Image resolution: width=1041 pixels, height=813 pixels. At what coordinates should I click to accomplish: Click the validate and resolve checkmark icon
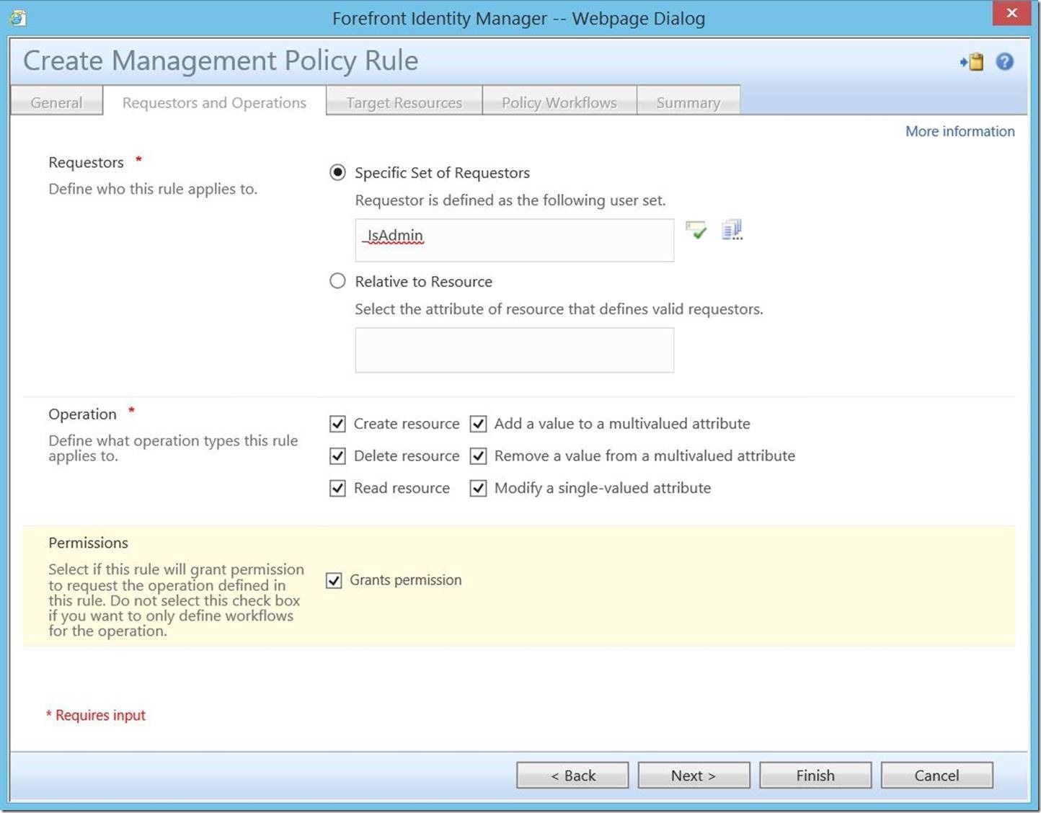[696, 231]
